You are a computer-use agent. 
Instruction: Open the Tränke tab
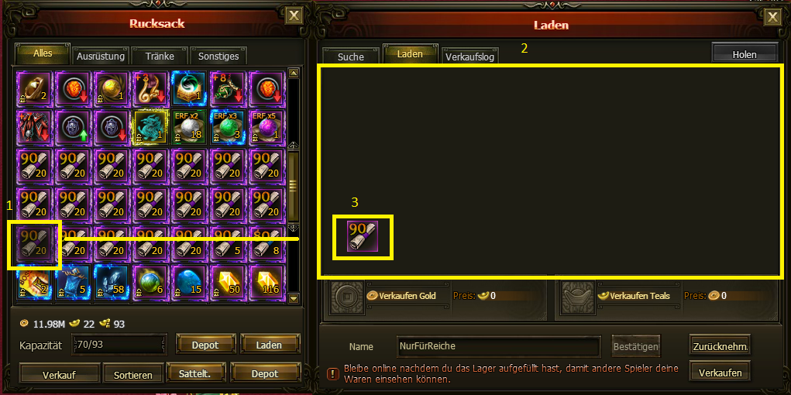click(x=160, y=56)
